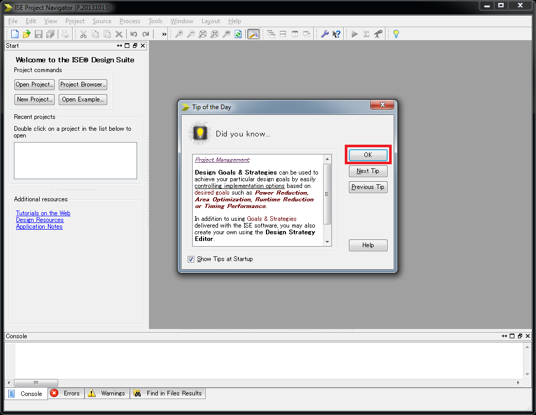The image size is (536, 415).
Task: Toggle the hammer tool icon
Action: coord(253,34)
